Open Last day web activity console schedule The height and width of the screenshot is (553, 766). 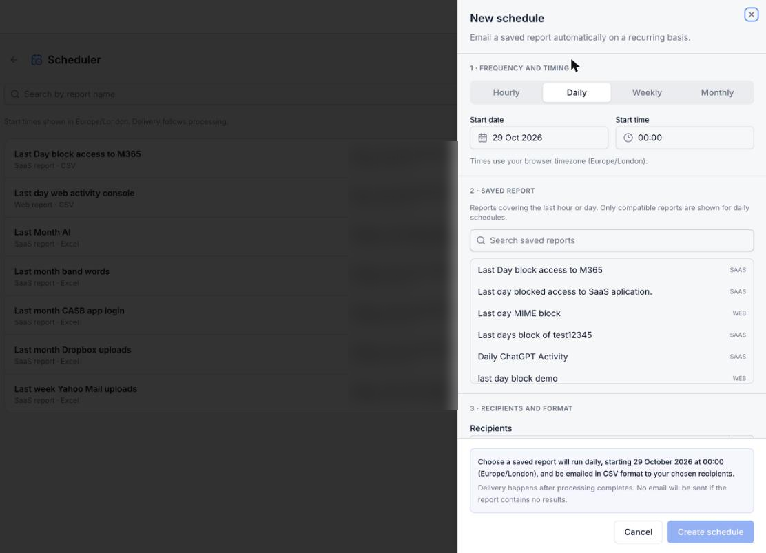[229, 198]
